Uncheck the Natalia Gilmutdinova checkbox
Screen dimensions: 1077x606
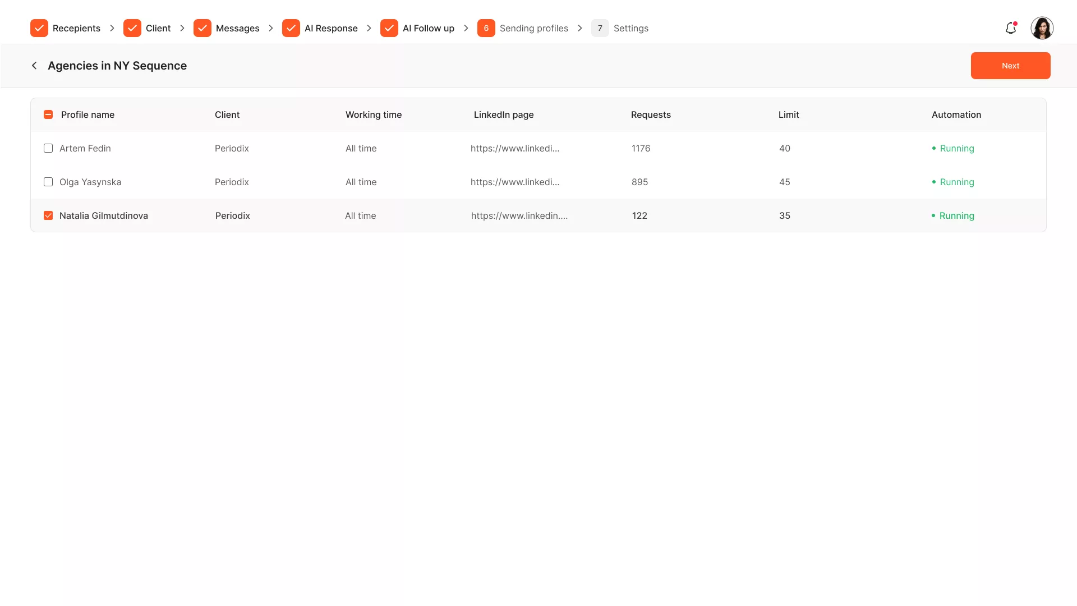[x=48, y=215]
